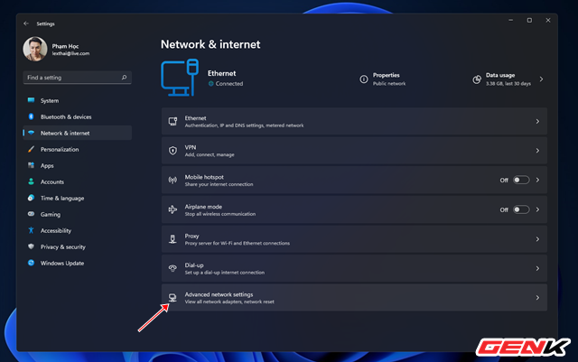Click the Time & language globe icon
578x362 pixels.
pos(31,198)
